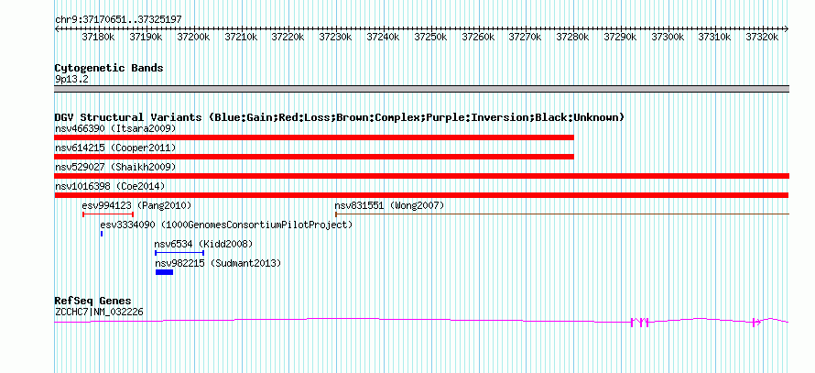This screenshot has width=815, height=373.
Task: Pick the 37220k ruler marker
Action: click(288, 37)
